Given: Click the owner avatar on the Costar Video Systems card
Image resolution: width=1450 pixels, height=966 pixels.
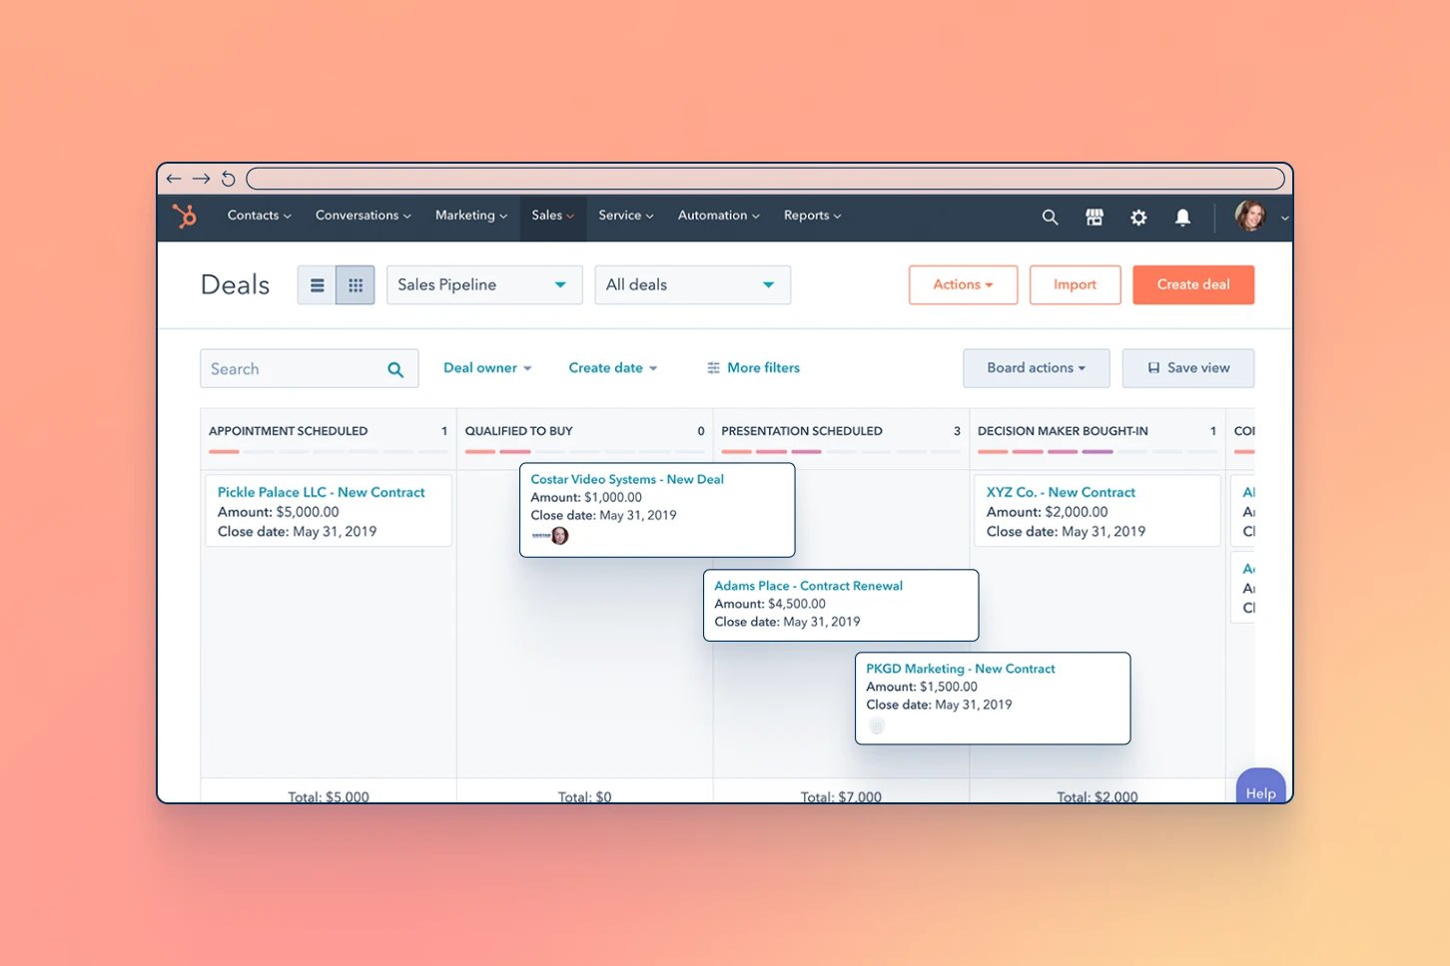Looking at the screenshot, I should point(560,536).
